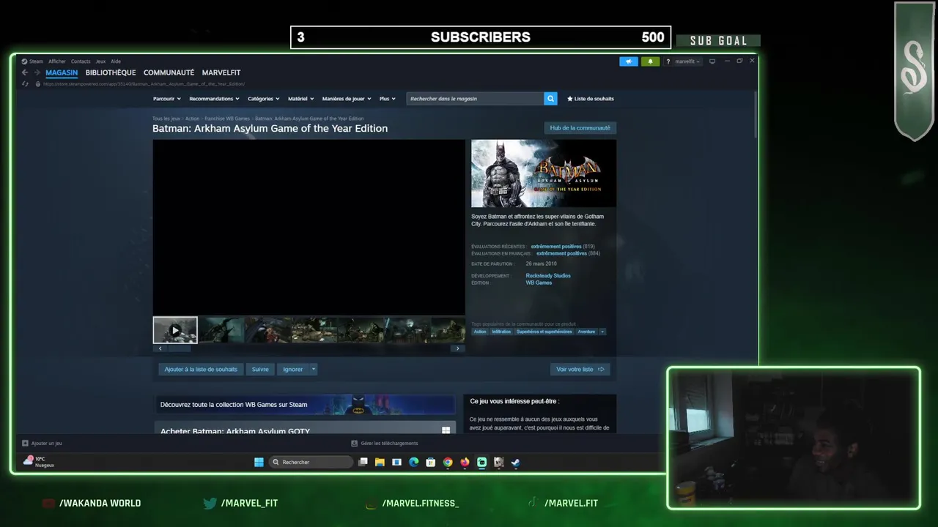This screenshot has width=938, height=527.
Task: Click the Ajouter un jeu plus icon
Action: coord(25,443)
